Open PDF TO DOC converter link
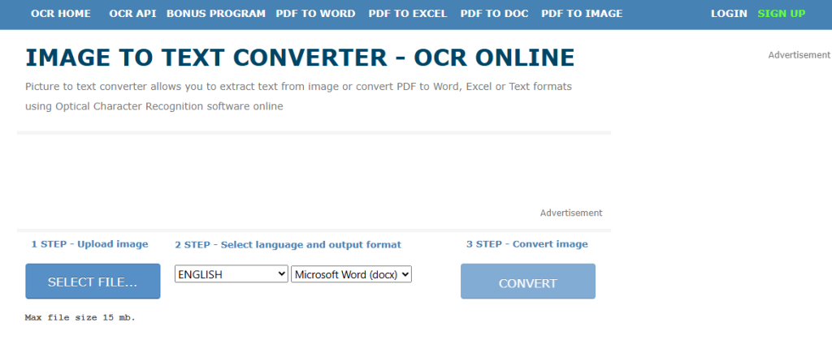 (x=495, y=14)
